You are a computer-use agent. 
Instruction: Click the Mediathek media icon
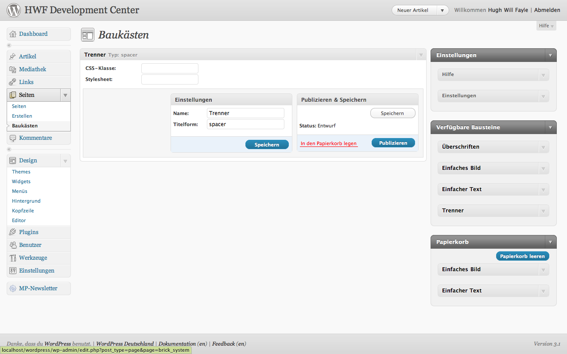coord(12,69)
